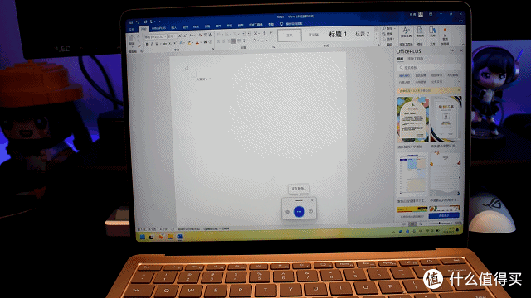Click the Undo icon in title bar
Image resolution: width=531 pixels, height=298 pixels.
(x=138, y=22)
